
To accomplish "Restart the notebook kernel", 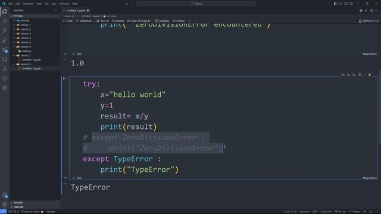I will click(x=118, y=21).
